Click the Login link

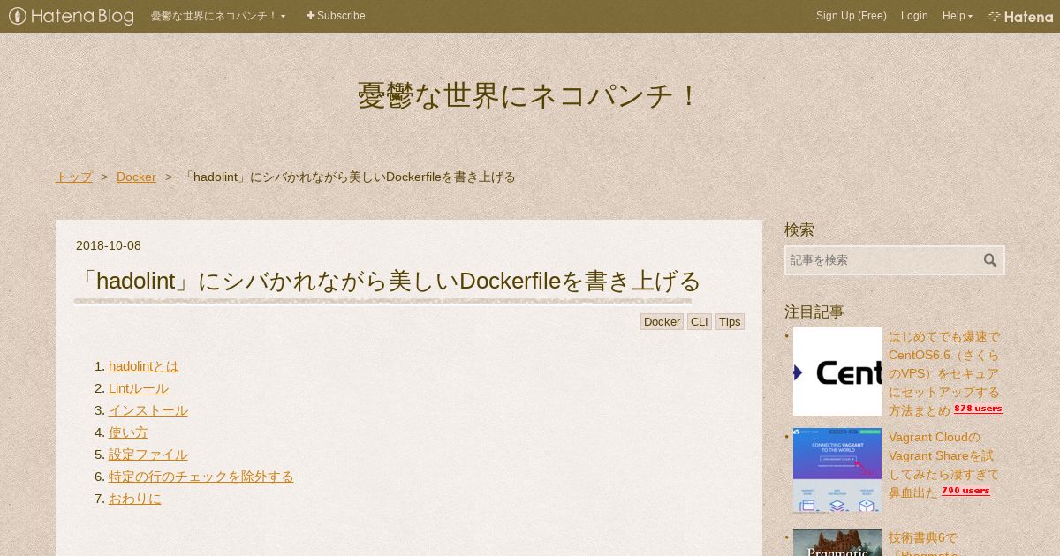coord(914,16)
